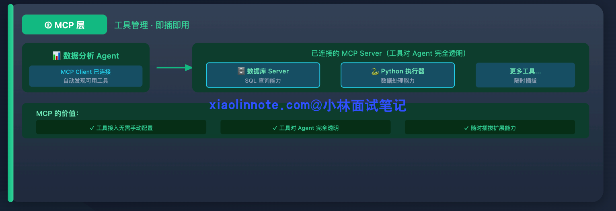616x211 pixels.
Task: Select the Python 执行器 card
Action: [x=398, y=75]
